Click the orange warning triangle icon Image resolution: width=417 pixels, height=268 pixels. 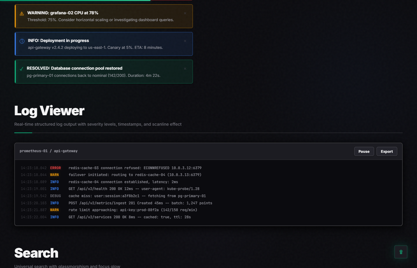22,13
